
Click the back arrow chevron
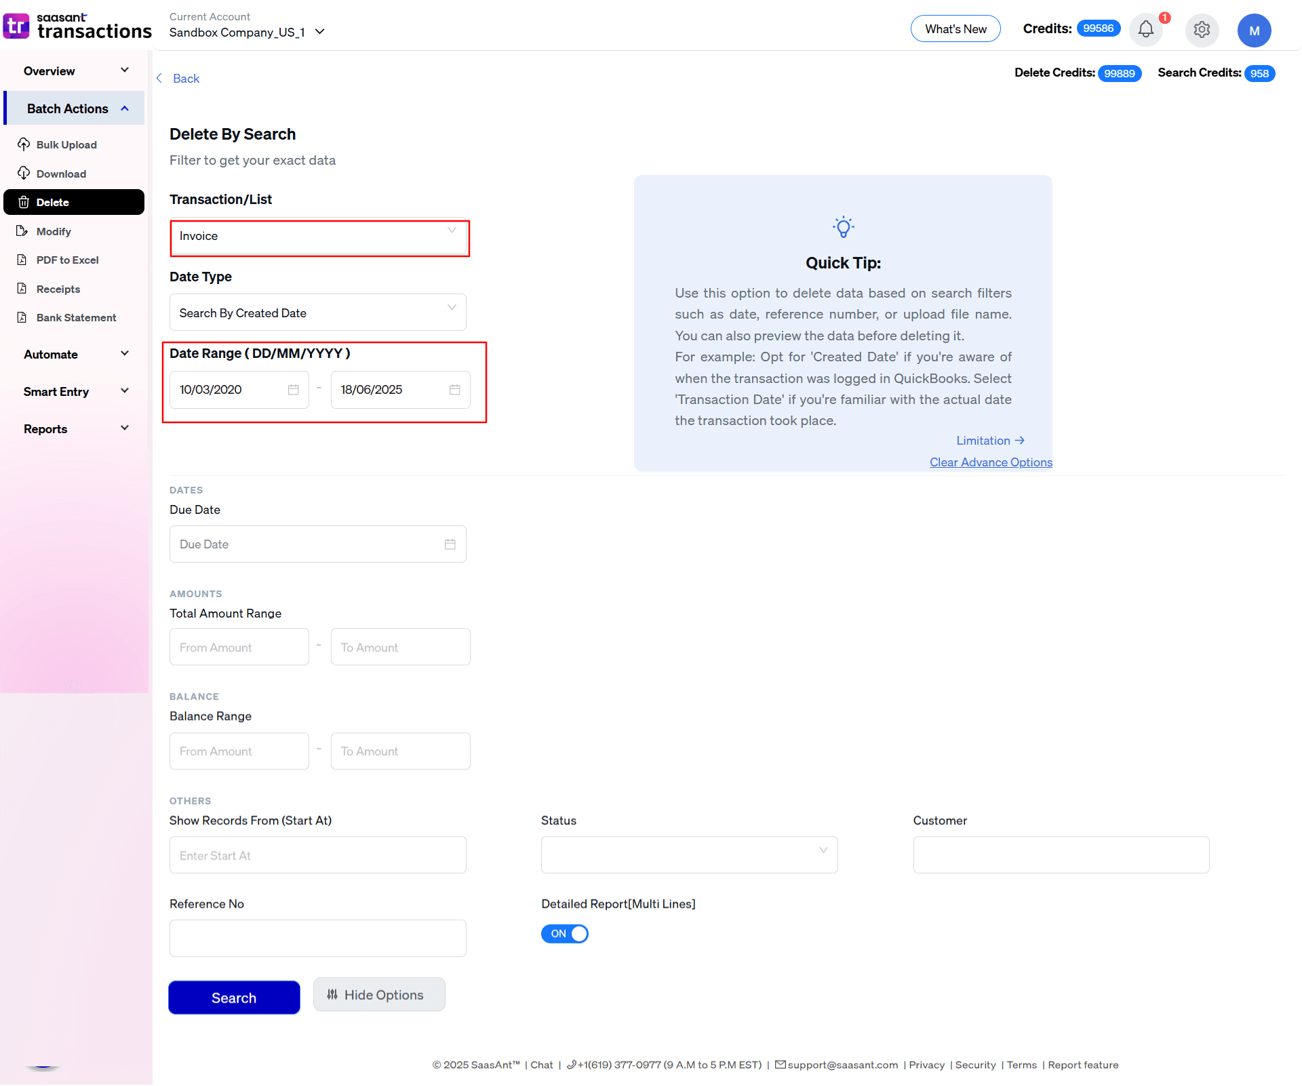tap(159, 78)
